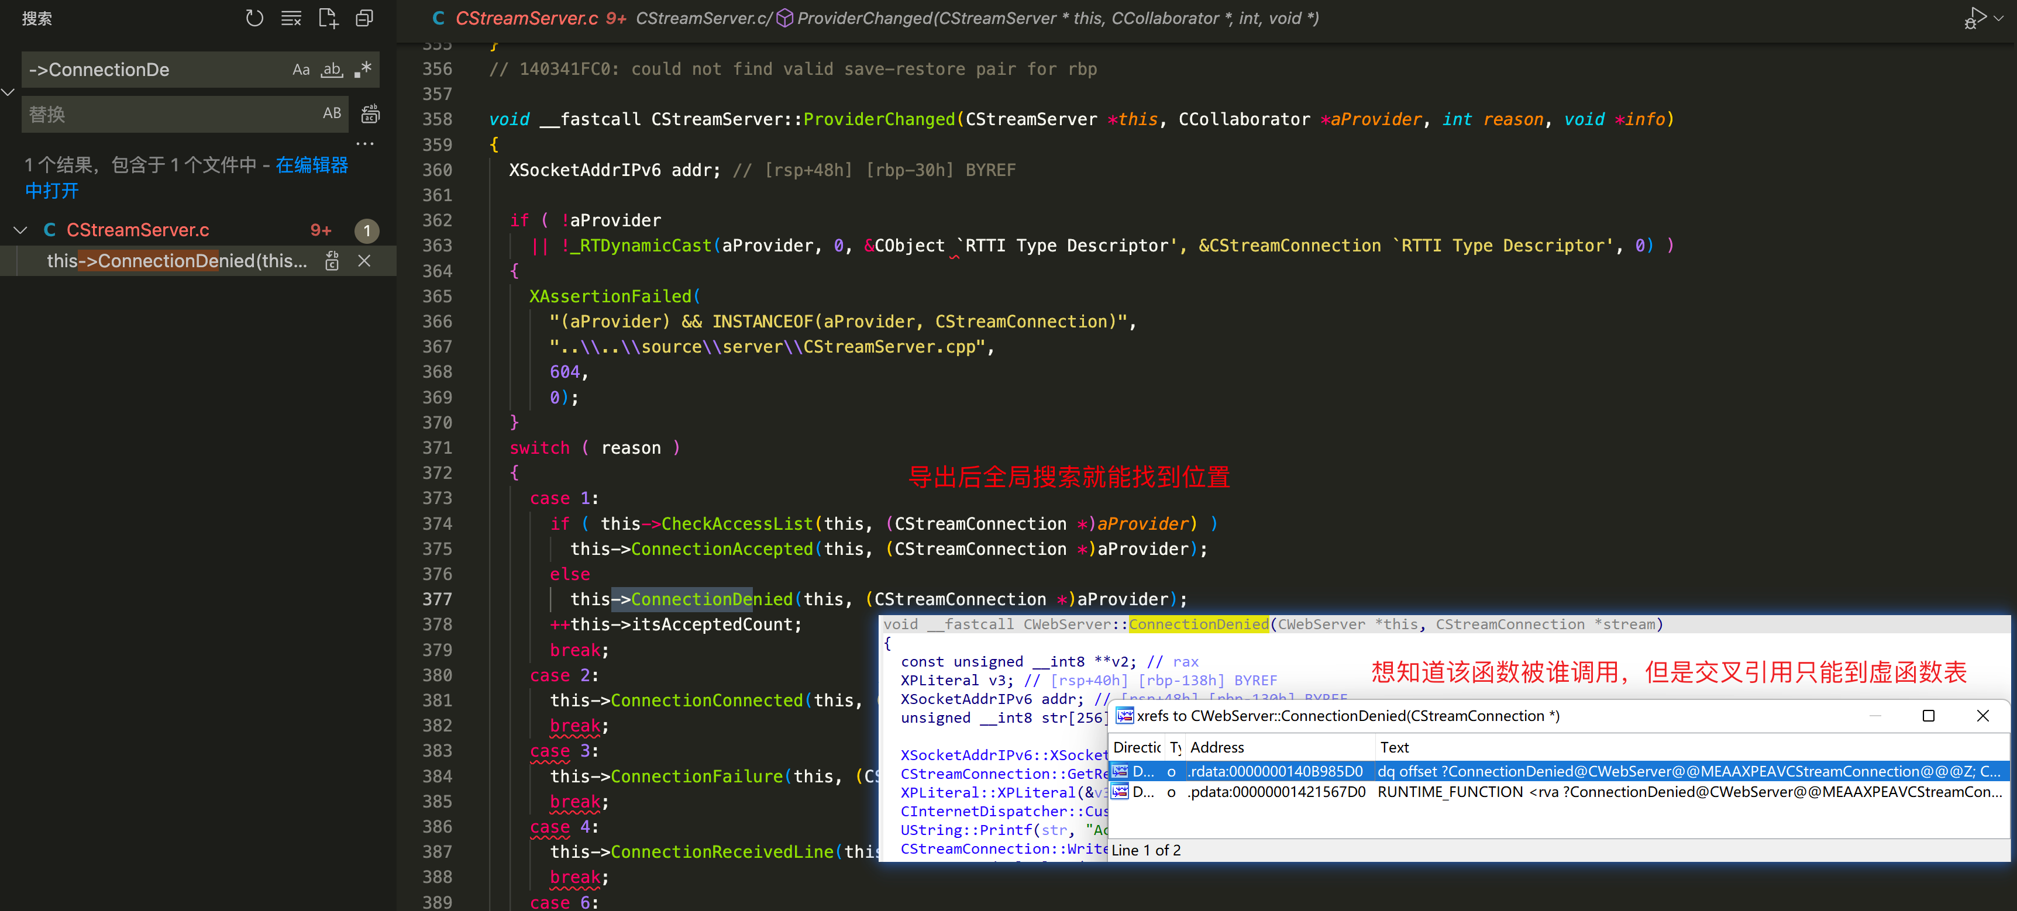Toggle Match Case in search box
The height and width of the screenshot is (911, 2017).
[301, 70]
